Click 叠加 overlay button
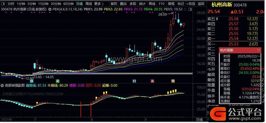 (x=123, y=4)
